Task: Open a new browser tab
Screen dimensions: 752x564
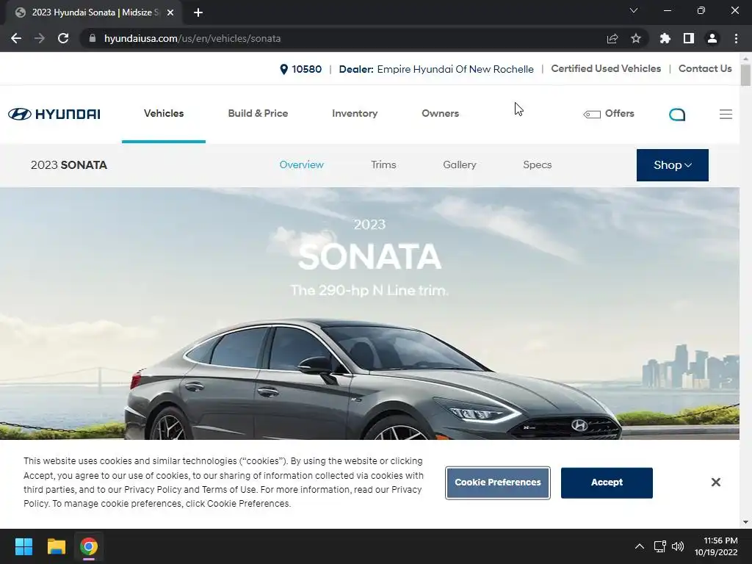Action: (x=198, y=12)
